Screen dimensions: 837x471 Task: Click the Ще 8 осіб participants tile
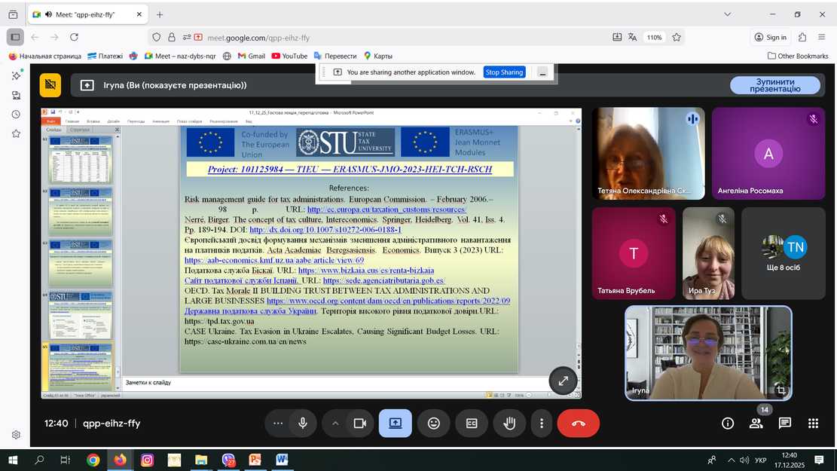point(784,253)
